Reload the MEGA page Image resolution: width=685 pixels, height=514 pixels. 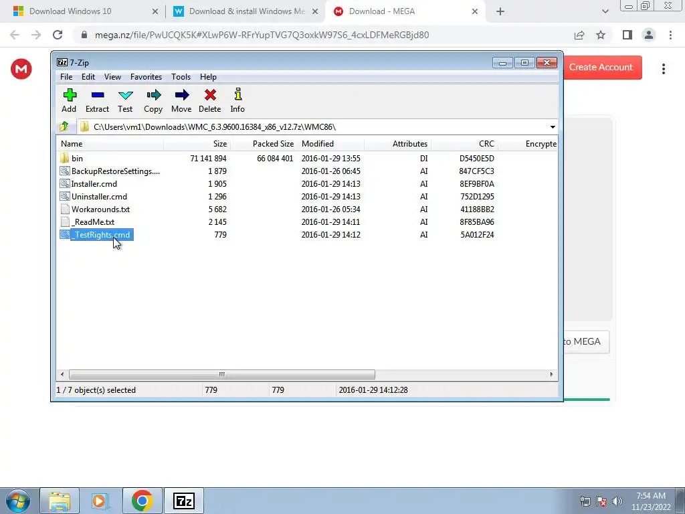point(58,35)
